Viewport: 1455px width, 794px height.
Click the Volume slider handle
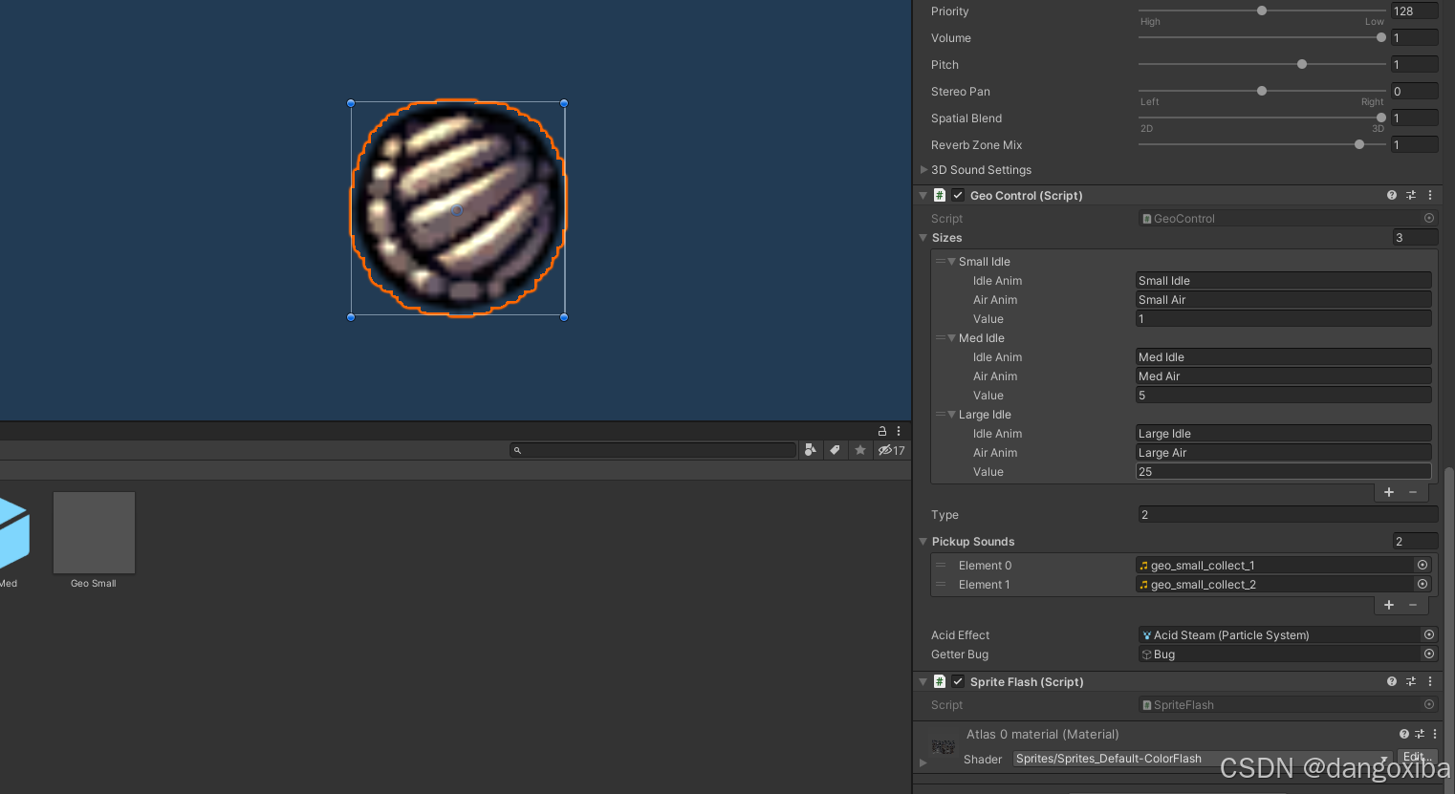click(1381, 37)
